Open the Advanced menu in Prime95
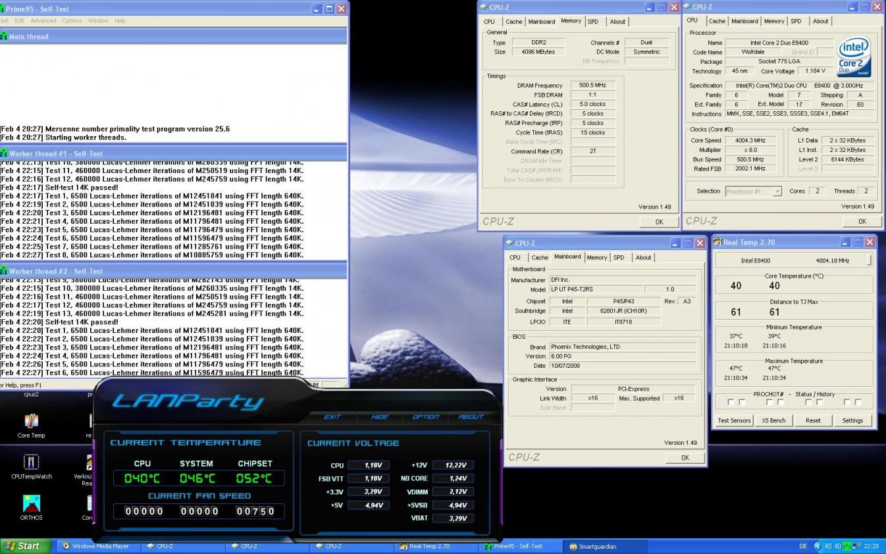 pyautogui.click(x=43, y=21)
